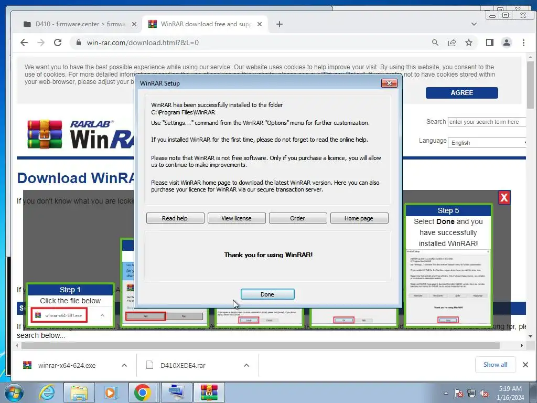Click the muted volume tray icon
This screenshot has height=403, width=537.
click(484, 393)
